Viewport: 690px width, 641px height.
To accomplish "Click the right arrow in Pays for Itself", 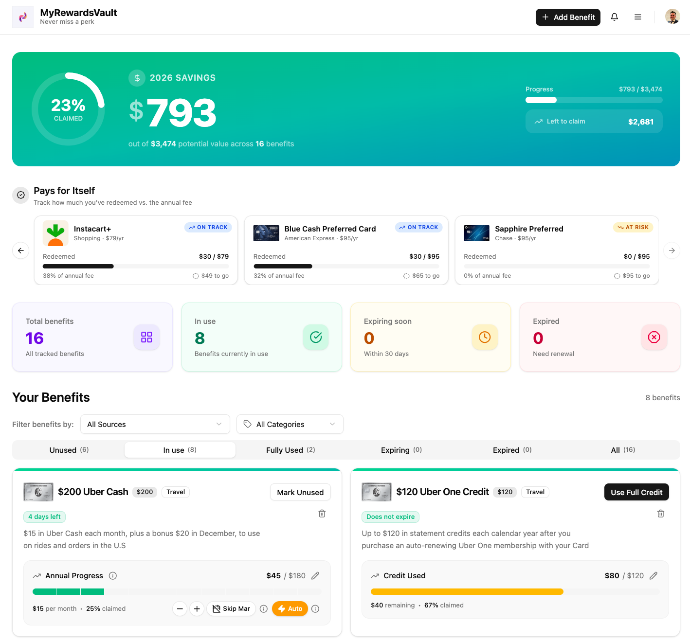I will [x=672, y=250].
